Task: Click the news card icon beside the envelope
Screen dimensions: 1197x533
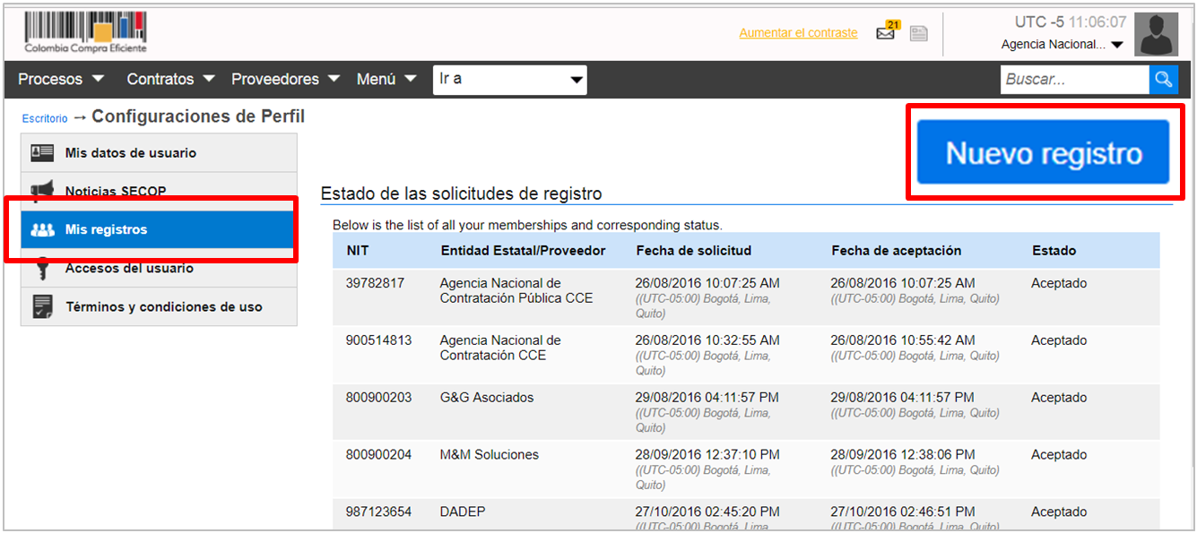Action: click(918, 34)
